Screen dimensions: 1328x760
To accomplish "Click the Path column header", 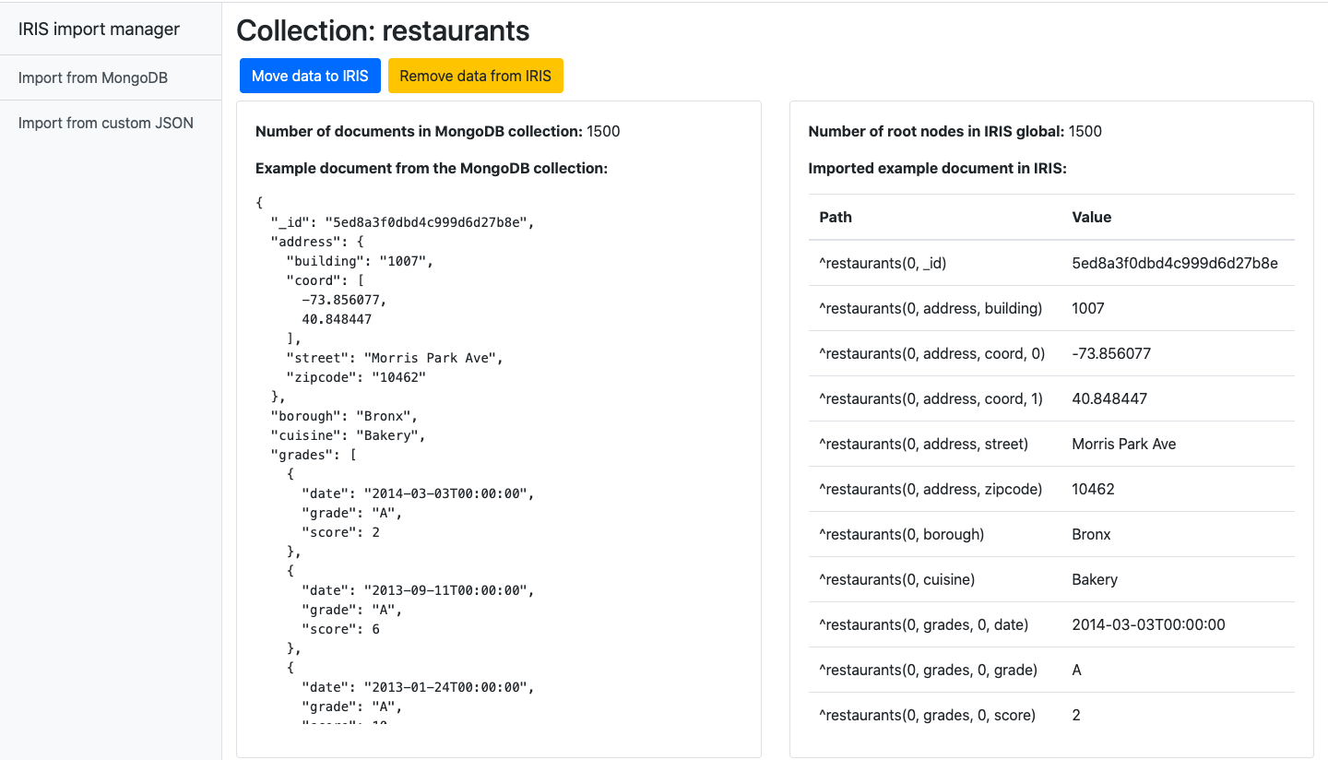I will coord(836,218).
